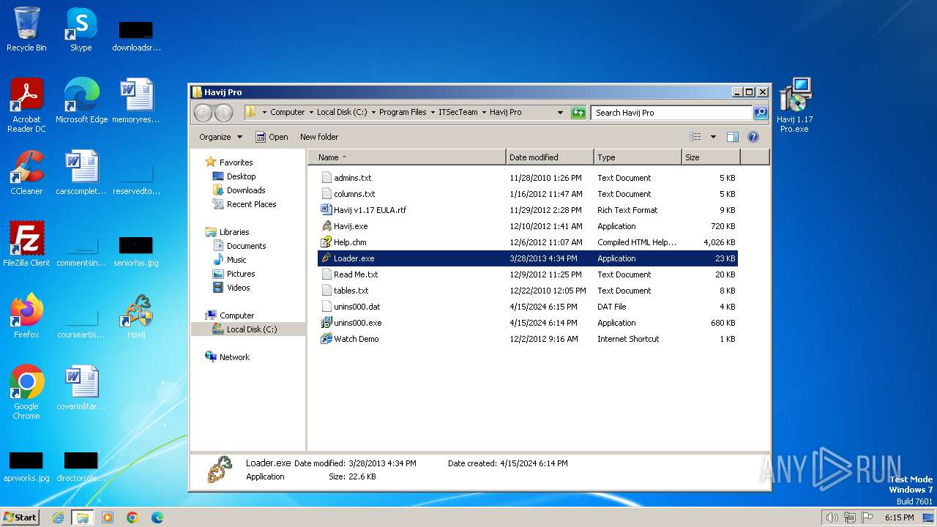Click the search magnifier button

coord(761,113)
